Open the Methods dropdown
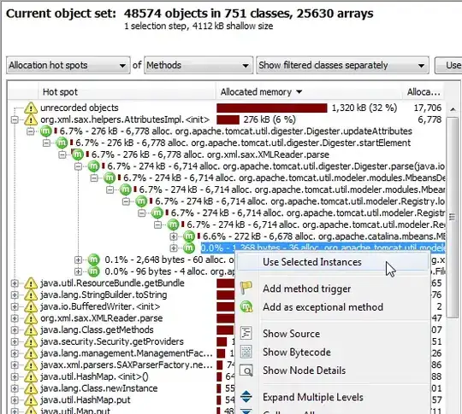The width and height of the screenshot is (462, 414). coord(198,65)
